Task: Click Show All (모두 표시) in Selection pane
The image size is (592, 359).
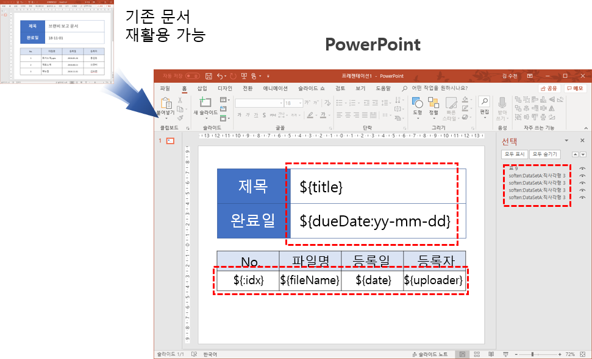Action: (x=514, y=154)
